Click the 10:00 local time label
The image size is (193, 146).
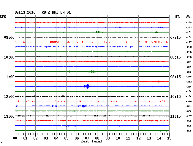(9, 57)
